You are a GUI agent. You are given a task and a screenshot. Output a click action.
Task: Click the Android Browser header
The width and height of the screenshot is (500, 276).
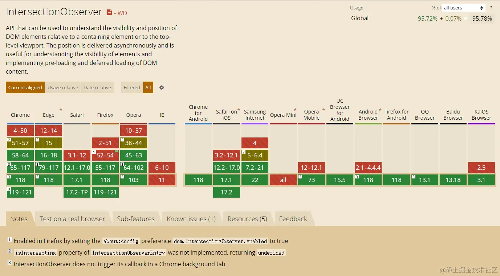point(368,115)
